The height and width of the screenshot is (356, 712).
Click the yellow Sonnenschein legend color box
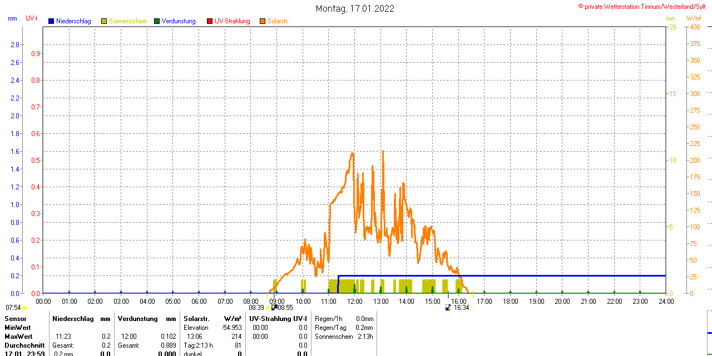104,21
